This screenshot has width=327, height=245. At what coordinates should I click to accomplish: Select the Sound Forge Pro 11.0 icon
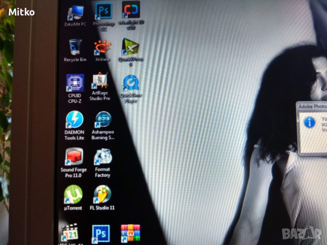click(74, 157)
